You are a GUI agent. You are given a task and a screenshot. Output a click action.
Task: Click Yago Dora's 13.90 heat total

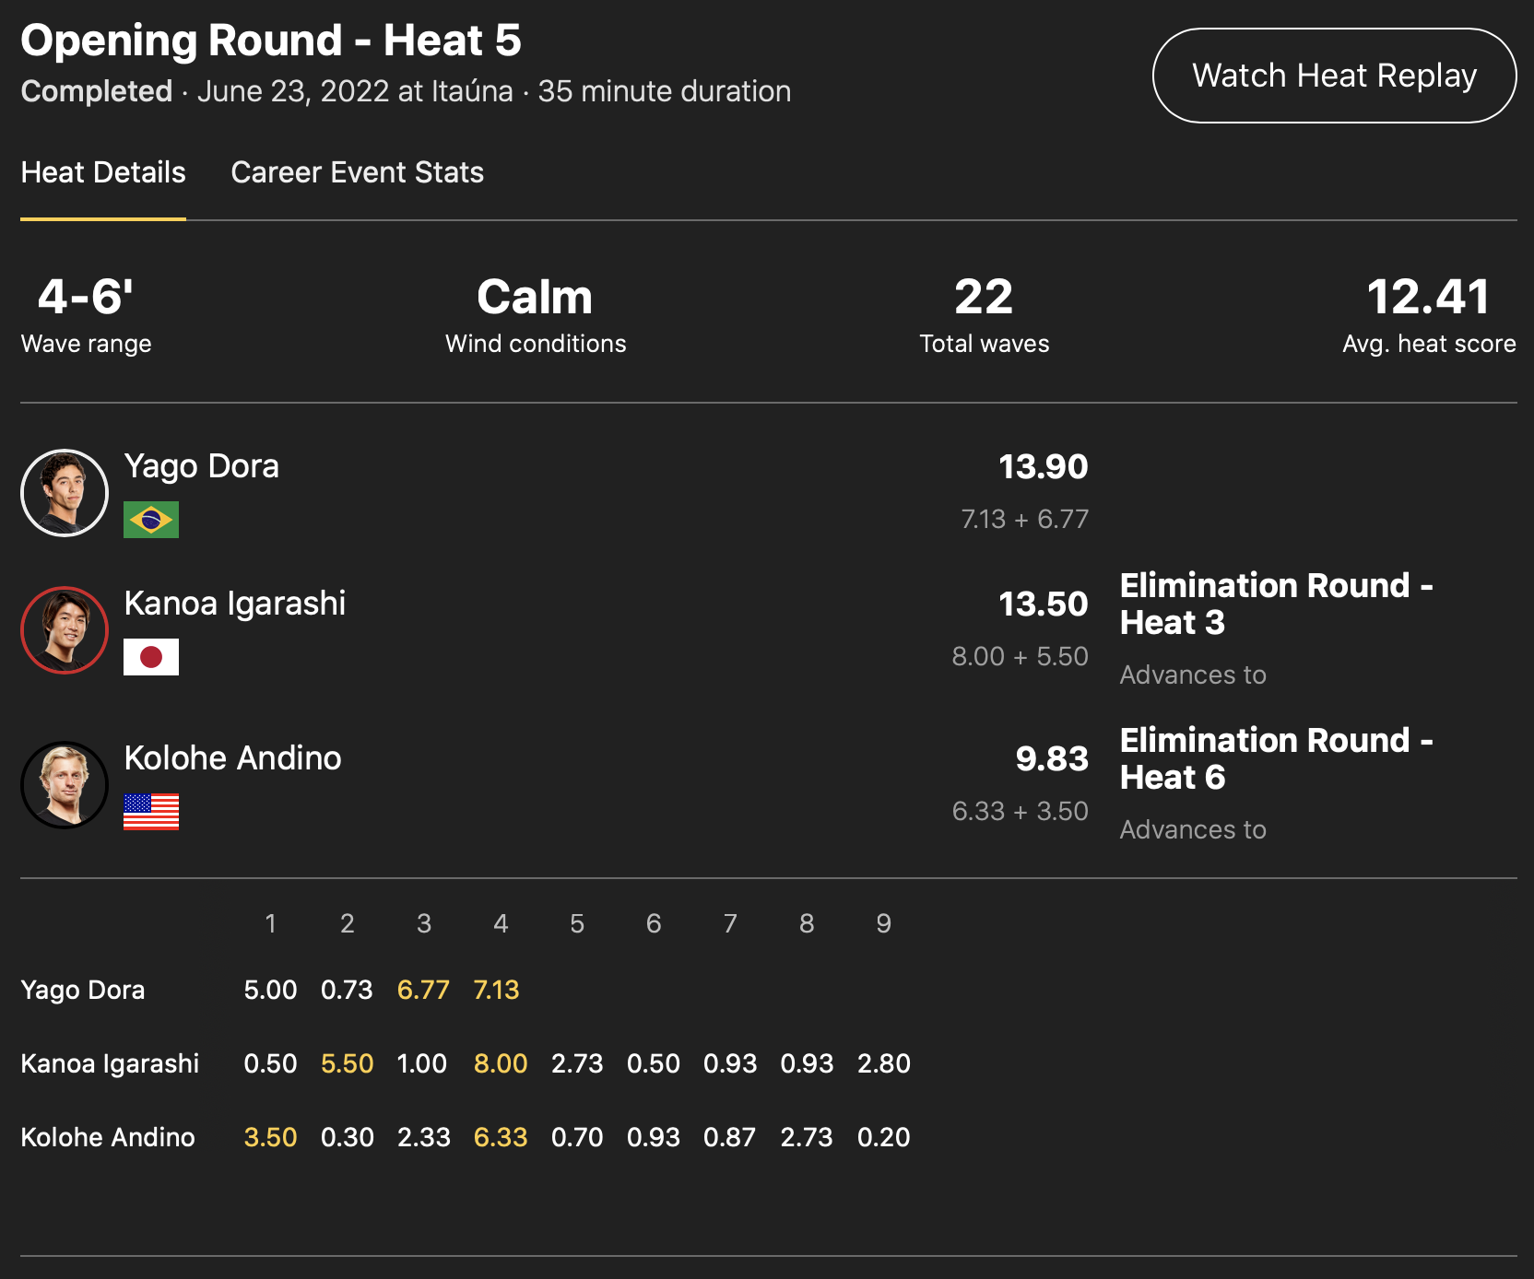(1043, 467)
